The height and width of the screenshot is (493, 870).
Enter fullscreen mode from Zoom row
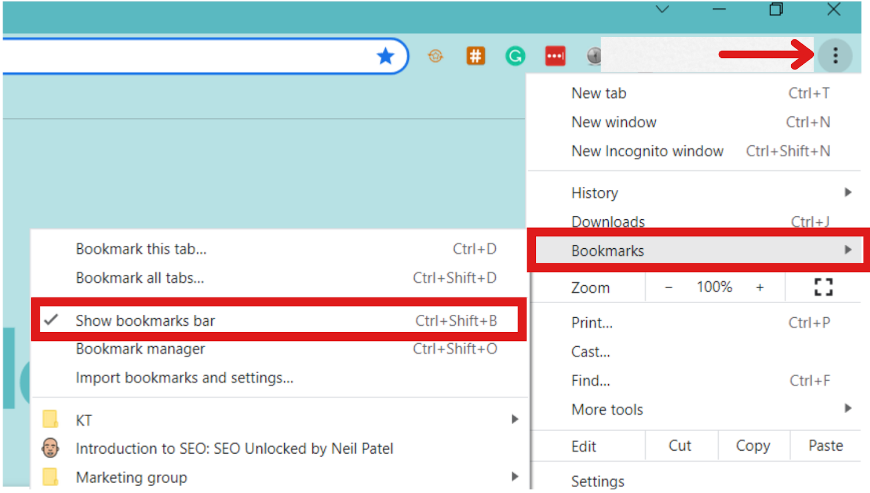823,287
